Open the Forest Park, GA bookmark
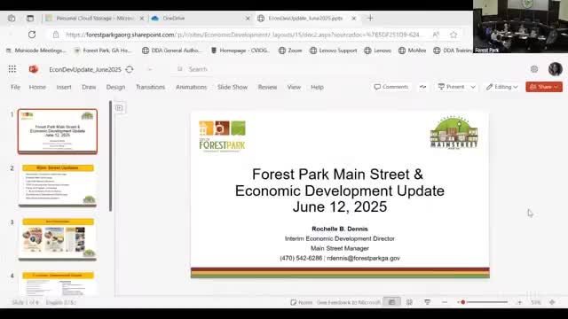This screenshot has height=319, width=568. click(103, 51)
